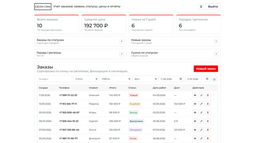The height and width of the screenshot is (143, 255).
Task: Click the Отказ status badge
Action: (133, 139)
